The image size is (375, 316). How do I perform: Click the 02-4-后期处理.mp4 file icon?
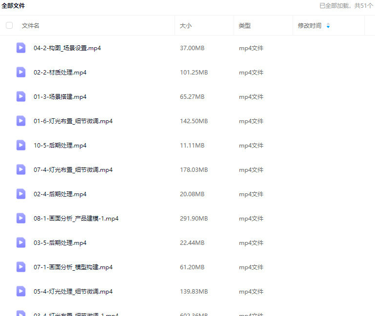point(21,194)
